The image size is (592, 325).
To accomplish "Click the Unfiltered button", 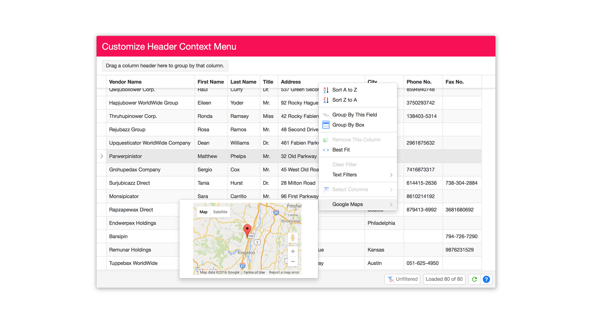I will (402, 279).
